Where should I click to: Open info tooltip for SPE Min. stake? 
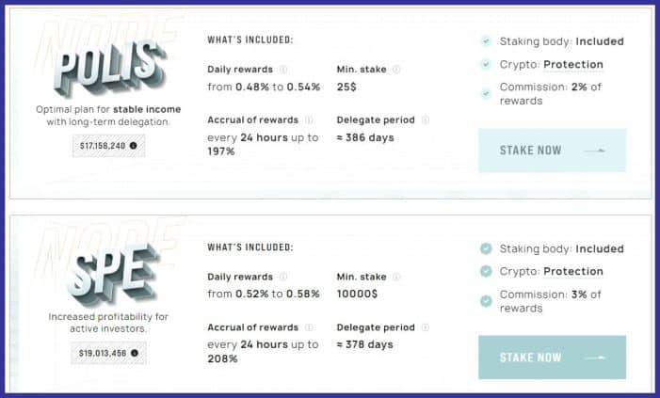click(x=396, y=277)
